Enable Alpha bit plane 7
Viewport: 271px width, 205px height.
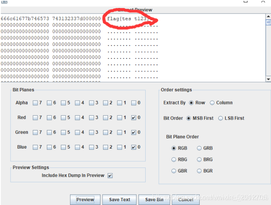pyautogui.click(x=35, y=103)
